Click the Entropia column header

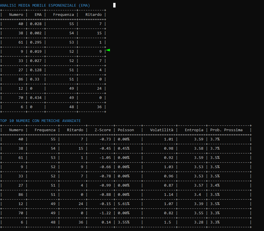tap(194, 130)
